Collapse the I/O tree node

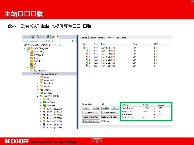pos(28,67)
